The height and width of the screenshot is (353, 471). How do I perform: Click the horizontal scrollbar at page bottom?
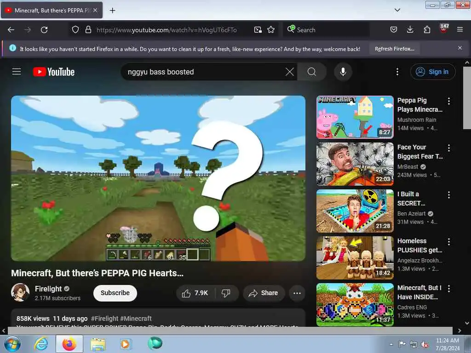(x=230, y=330)
